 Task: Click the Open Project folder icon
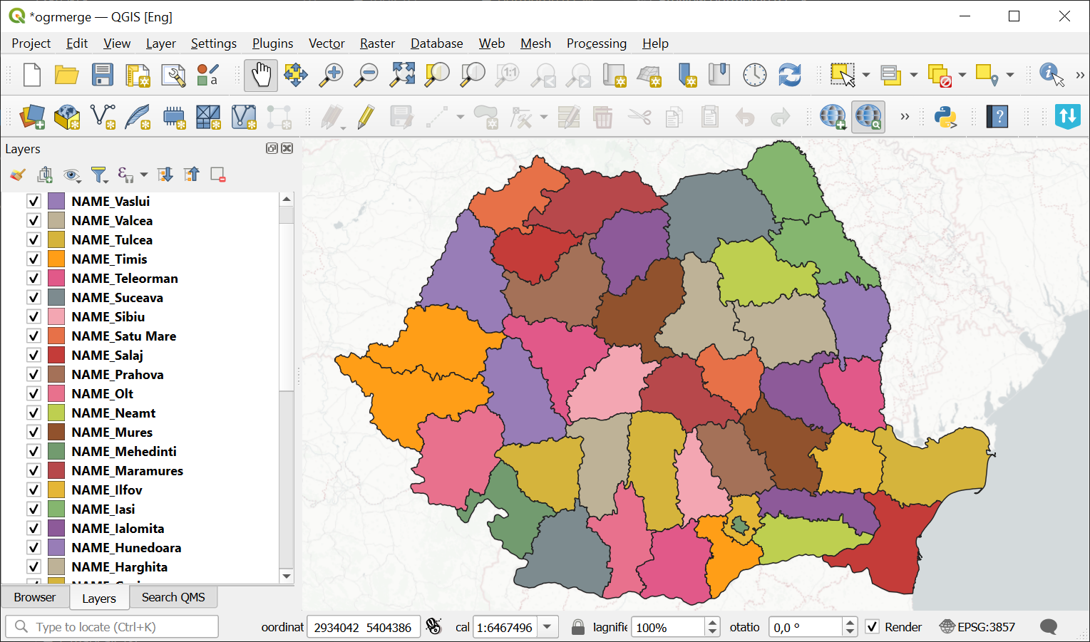(x=67, y=75)
